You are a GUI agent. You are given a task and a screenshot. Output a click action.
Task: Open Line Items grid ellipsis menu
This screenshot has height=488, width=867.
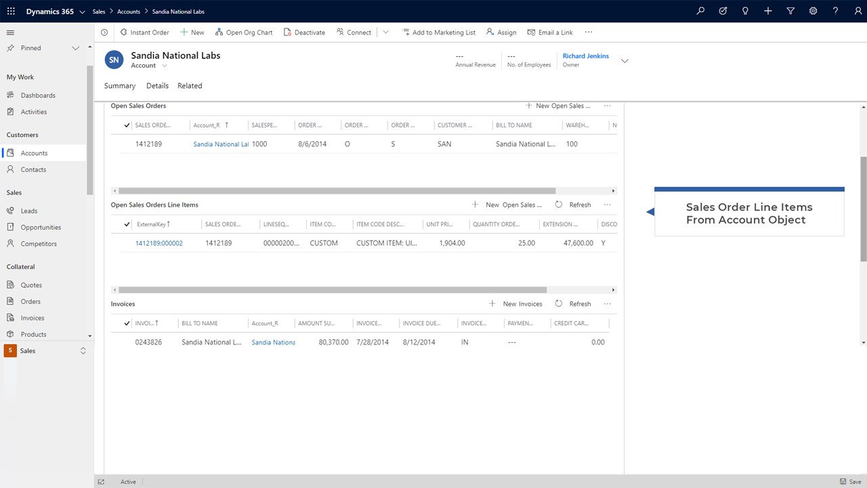click(x=608, y=205)
